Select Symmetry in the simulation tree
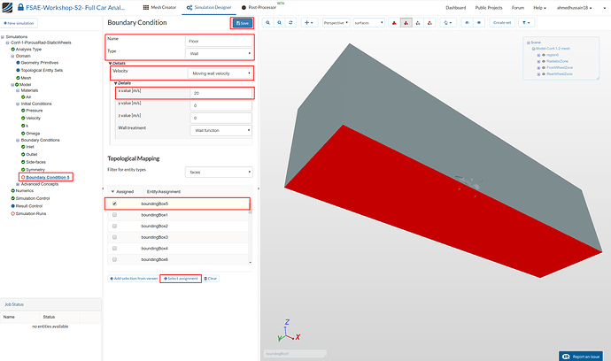 tap(37, 169)
